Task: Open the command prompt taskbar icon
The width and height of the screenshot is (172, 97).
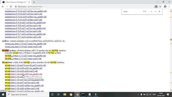Action: pos(83,95)
